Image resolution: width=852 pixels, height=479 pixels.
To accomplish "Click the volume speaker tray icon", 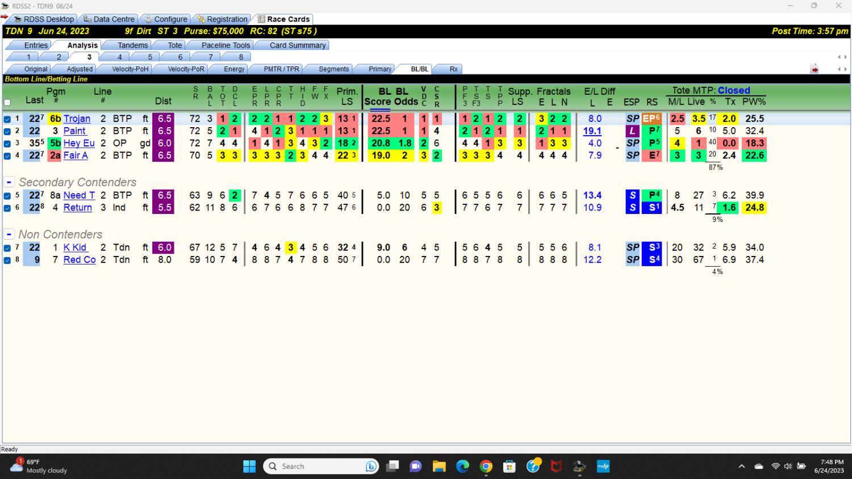I will 788,467.
